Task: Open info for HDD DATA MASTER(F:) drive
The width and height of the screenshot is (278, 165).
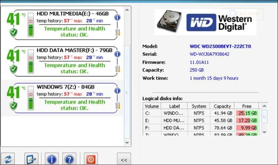Action: (x=117, y=54)
